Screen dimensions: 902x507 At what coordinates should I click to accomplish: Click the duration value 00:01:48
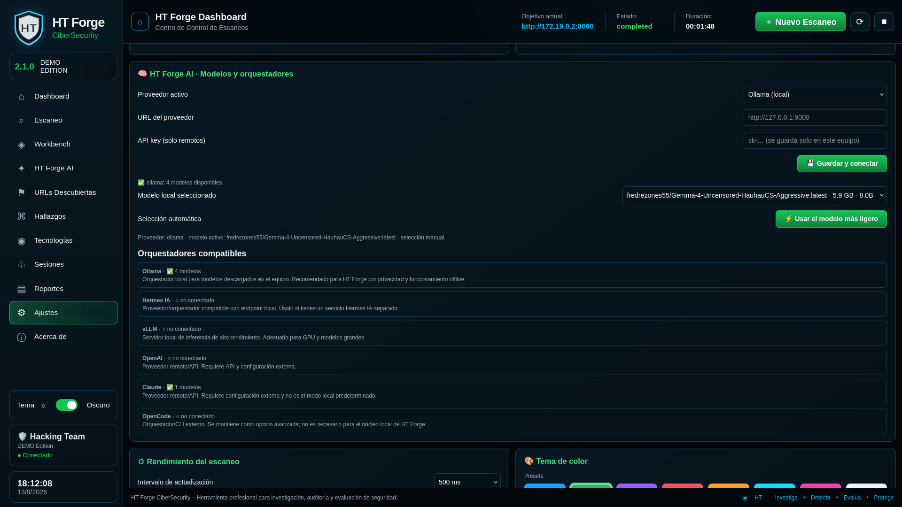tap(700, 26)
